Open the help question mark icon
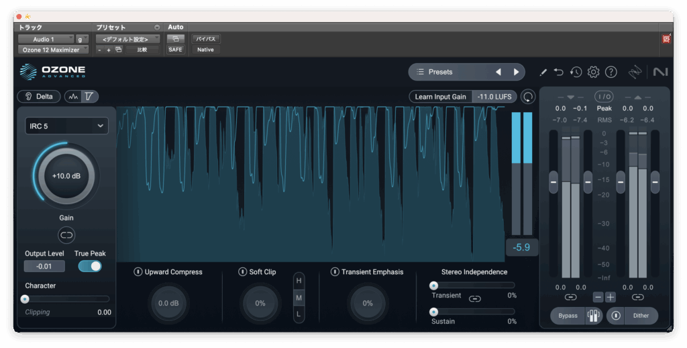Screen dimensions: 687x348 (x=611, y=72)
